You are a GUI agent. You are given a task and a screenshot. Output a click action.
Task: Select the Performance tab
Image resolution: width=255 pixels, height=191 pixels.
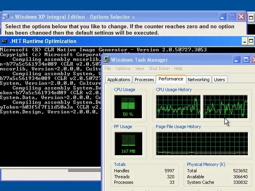point(171,79)
